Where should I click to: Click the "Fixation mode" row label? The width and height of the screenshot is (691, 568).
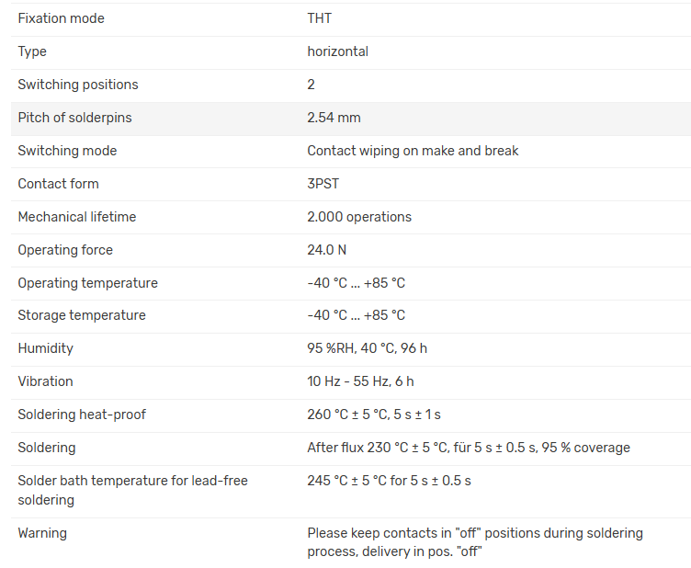61,18
